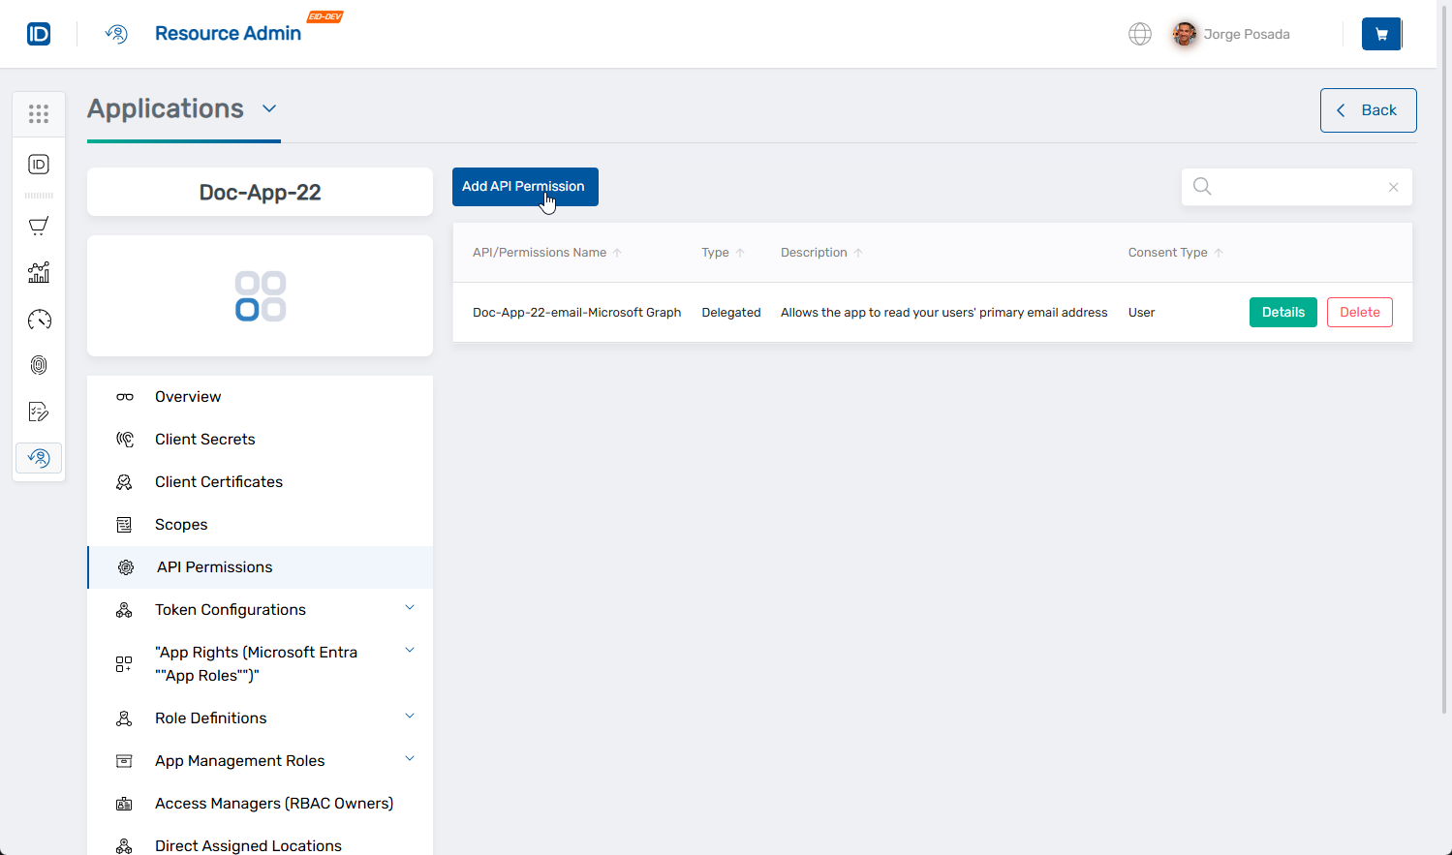Open the Scopes section

(181, 524)
